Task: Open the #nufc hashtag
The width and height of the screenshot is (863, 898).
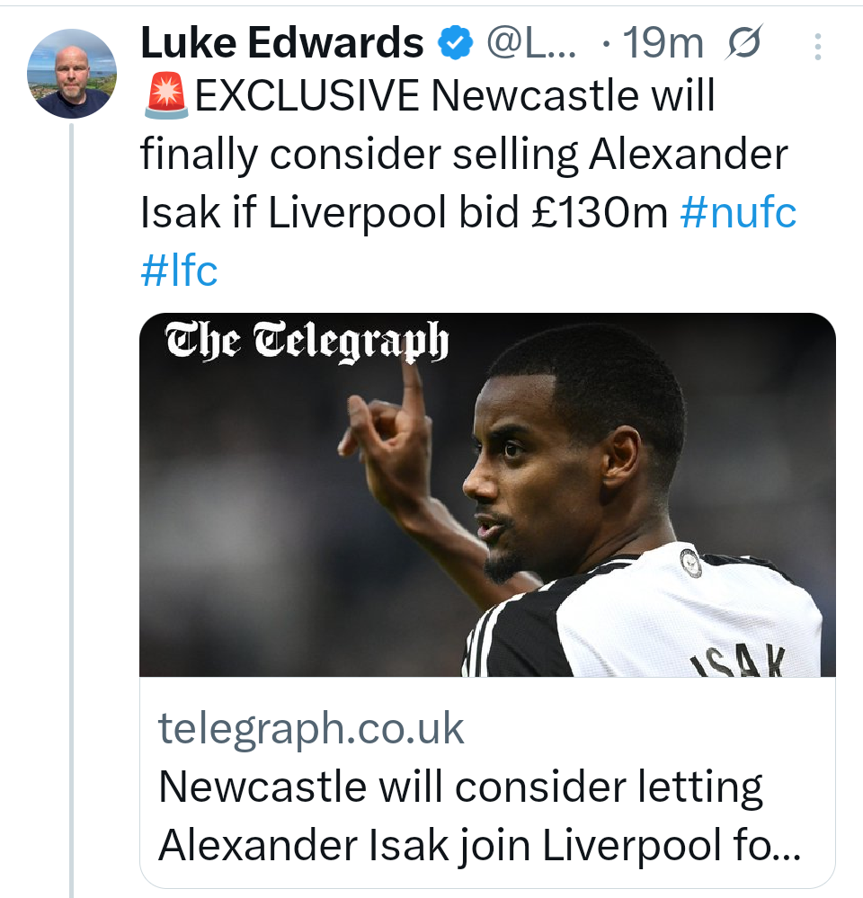Action: click(739, 212)
